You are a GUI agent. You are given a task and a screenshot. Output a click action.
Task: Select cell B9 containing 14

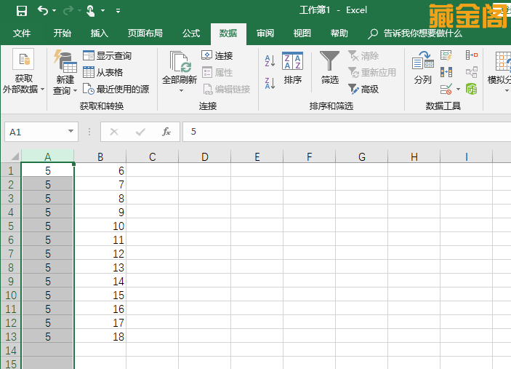coord(100,281)
